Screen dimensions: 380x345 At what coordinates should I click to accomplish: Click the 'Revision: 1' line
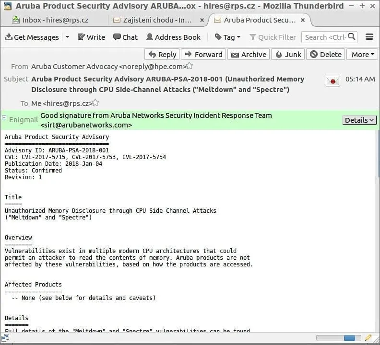tap(23, 177)
